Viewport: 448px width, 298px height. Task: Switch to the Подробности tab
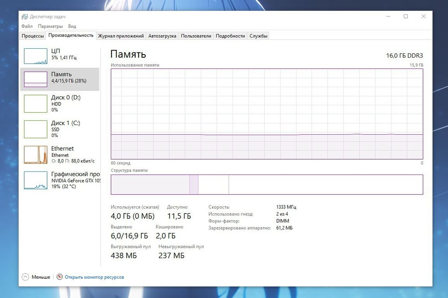coord(230,36)
